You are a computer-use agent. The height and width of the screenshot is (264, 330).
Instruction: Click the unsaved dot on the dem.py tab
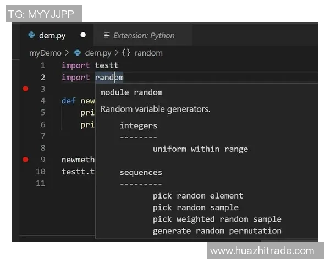pyautogui.click(x=83, y=35)
